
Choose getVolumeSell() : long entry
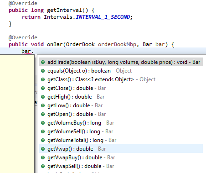pyautogui.click(x=121, y=131)
